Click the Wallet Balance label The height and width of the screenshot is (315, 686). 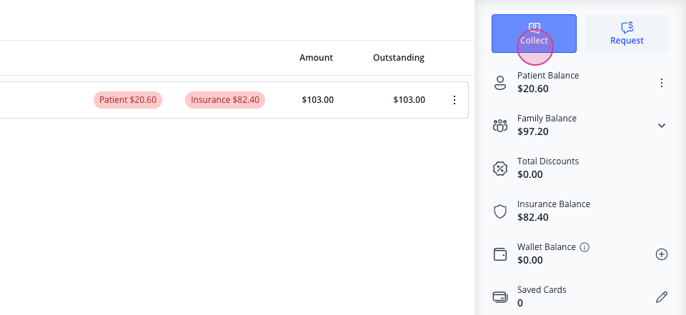pyautogui.click(x=547, y=247)
